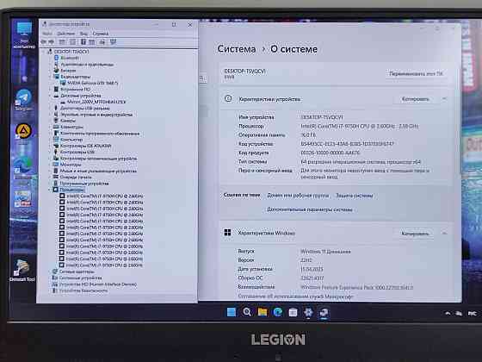Collapse the Видеоадаптеры node arrow
The height and width of the screenshot is (362, 482).
pos(51,77)
